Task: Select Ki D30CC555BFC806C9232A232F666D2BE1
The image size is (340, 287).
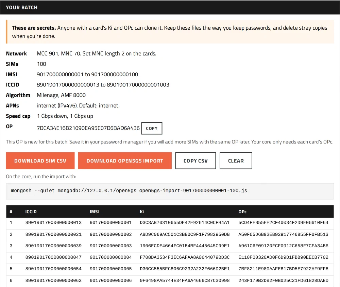Action: click(185, 269)
